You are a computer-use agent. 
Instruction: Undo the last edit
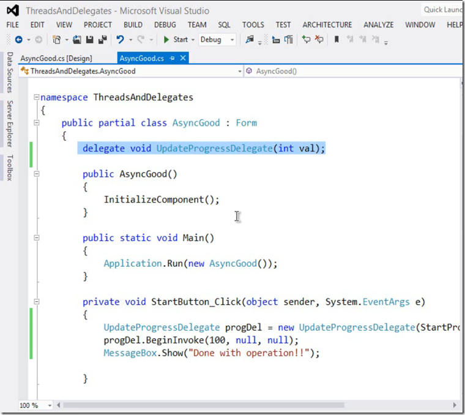120,39
